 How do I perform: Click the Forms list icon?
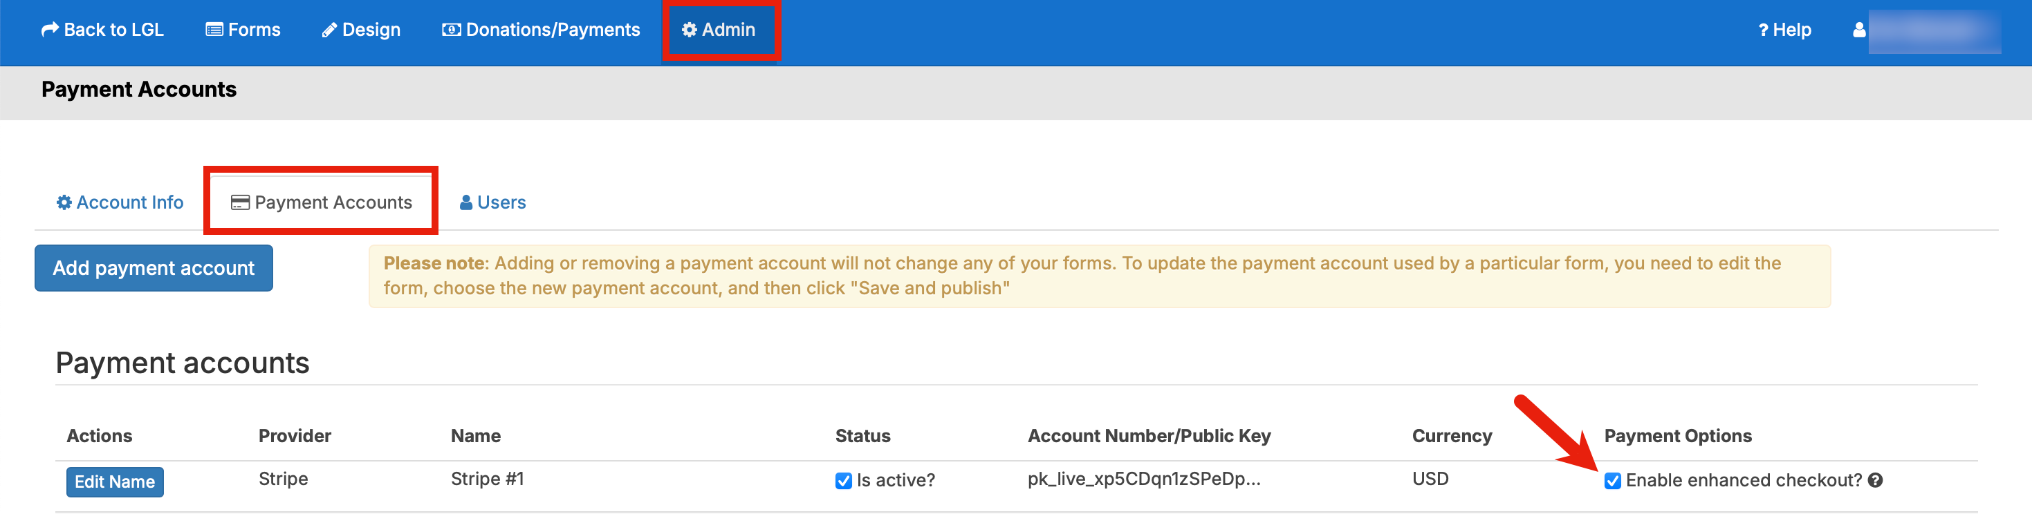pos(214,30)
